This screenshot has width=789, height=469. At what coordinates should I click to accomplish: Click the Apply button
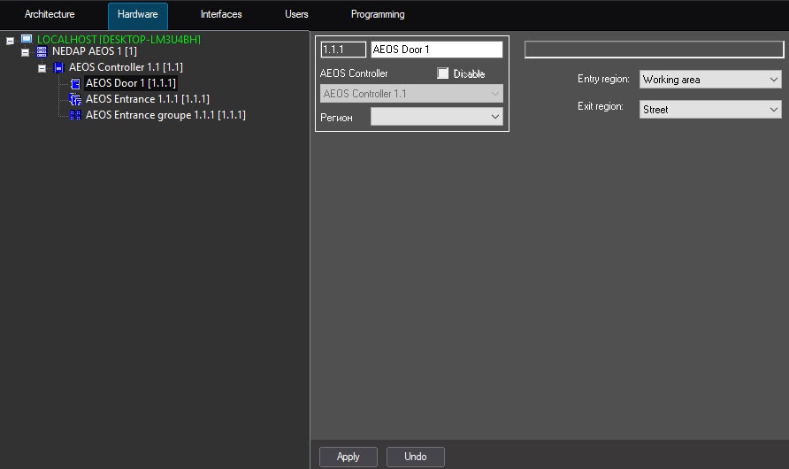click(x=349, y=457)
